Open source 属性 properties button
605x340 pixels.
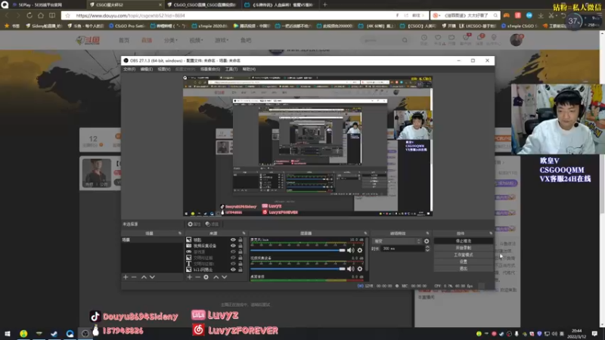tap(194, 224)
